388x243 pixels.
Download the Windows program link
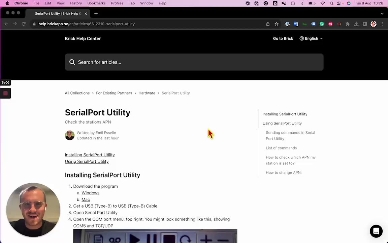click(90, 193)
